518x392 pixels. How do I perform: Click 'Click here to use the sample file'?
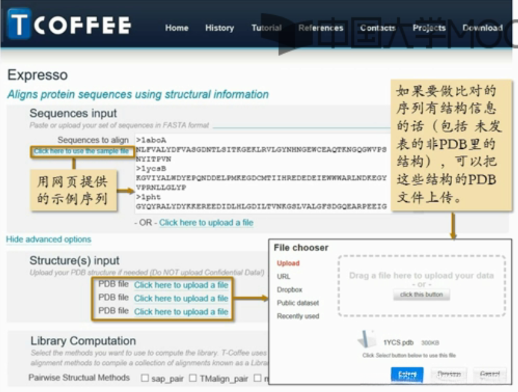pyautogui.click(x=81, y=151)
